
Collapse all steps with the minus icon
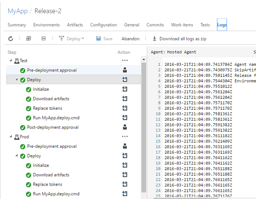(x=44, y=39)
